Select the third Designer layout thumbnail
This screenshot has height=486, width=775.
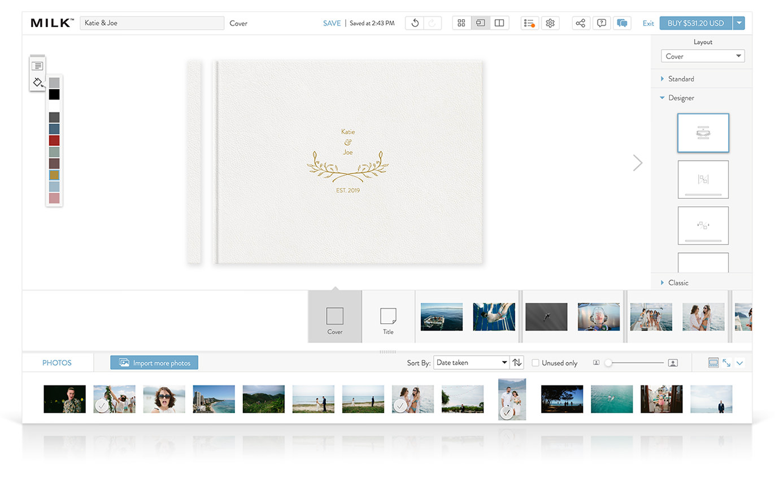click(x=703, y=225)
